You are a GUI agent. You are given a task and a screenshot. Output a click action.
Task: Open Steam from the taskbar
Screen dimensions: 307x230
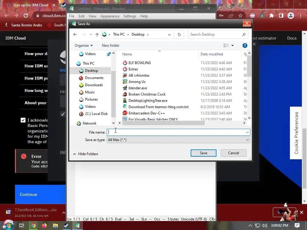click(x=66, y=226)
